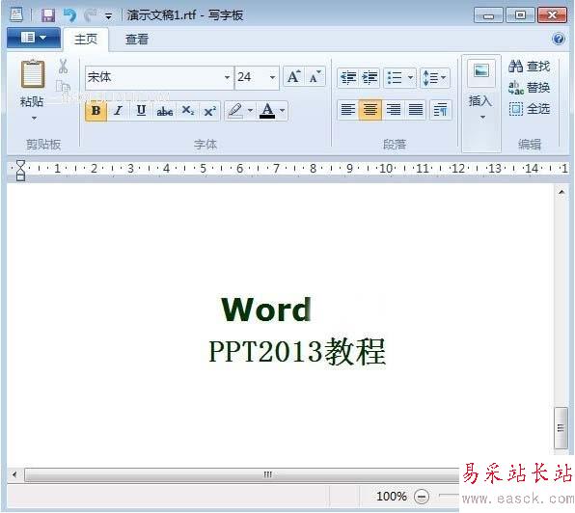The width and height of the screenshot is (575, 513).
Task: Click the PPT2013教程 text line
Action: [297, 352]
